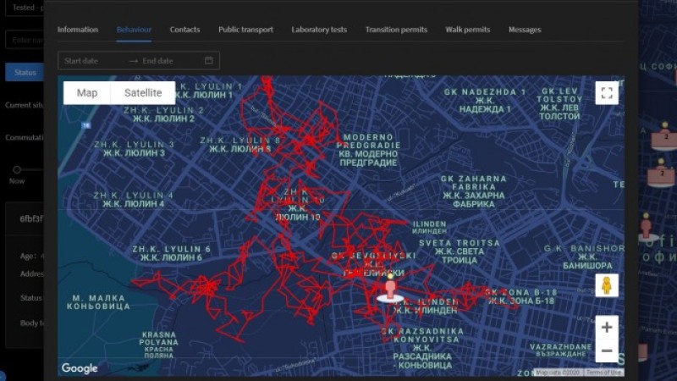Open the Information tab

click(x=78, y=30)
